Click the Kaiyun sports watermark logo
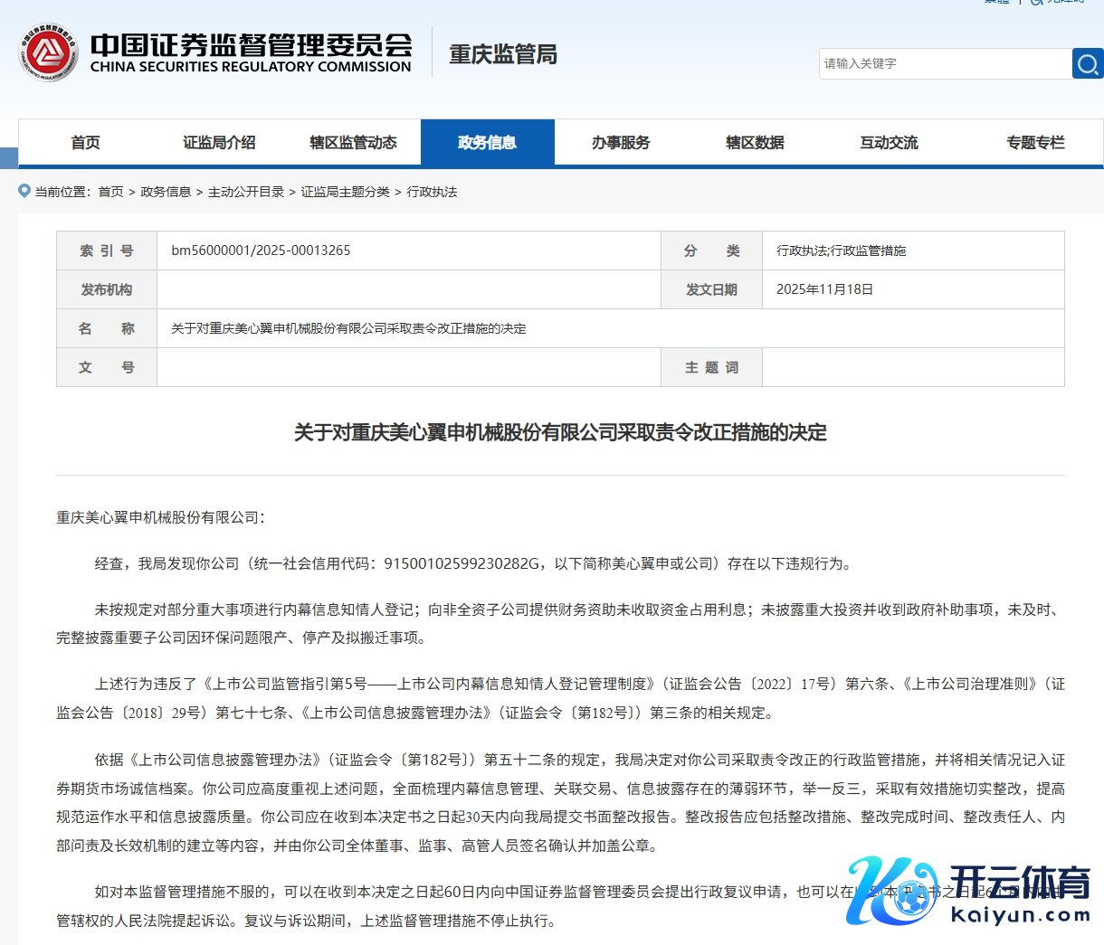The height and width of the screenshot is (945, 1104). [970, 891]
